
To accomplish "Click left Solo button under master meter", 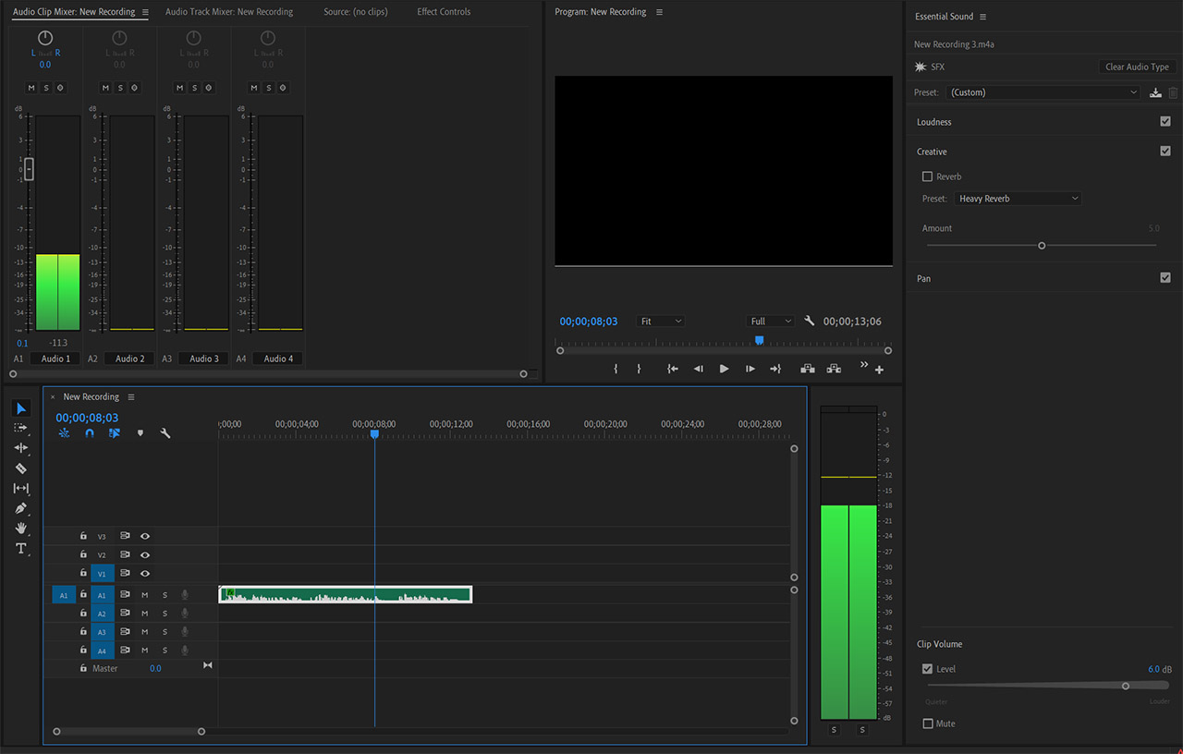I will tap(834, 730).
